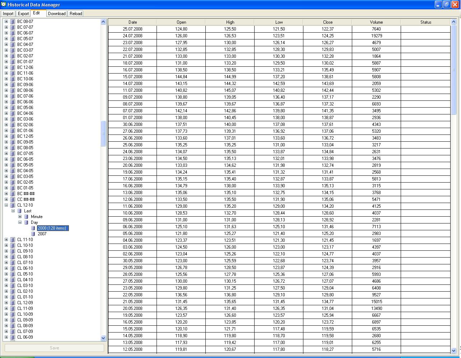The image size is (461, 358).
Task: Select the database icon for CL 02-10
Action: [x=13, y=291]
